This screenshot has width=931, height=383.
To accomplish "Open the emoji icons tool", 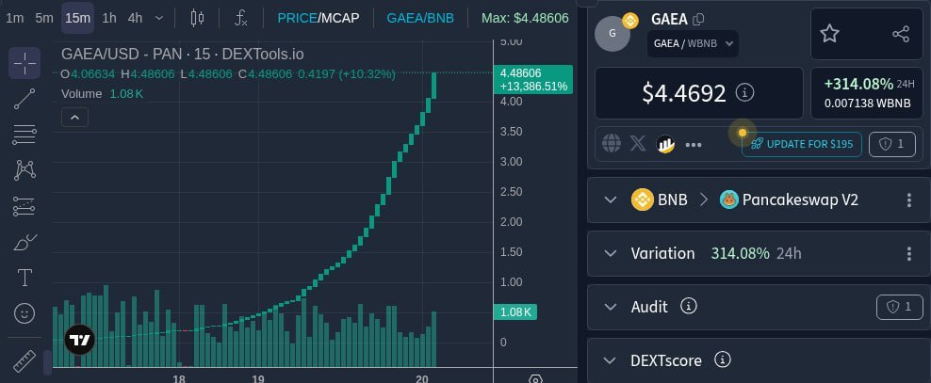I will (x=24, y=313).
